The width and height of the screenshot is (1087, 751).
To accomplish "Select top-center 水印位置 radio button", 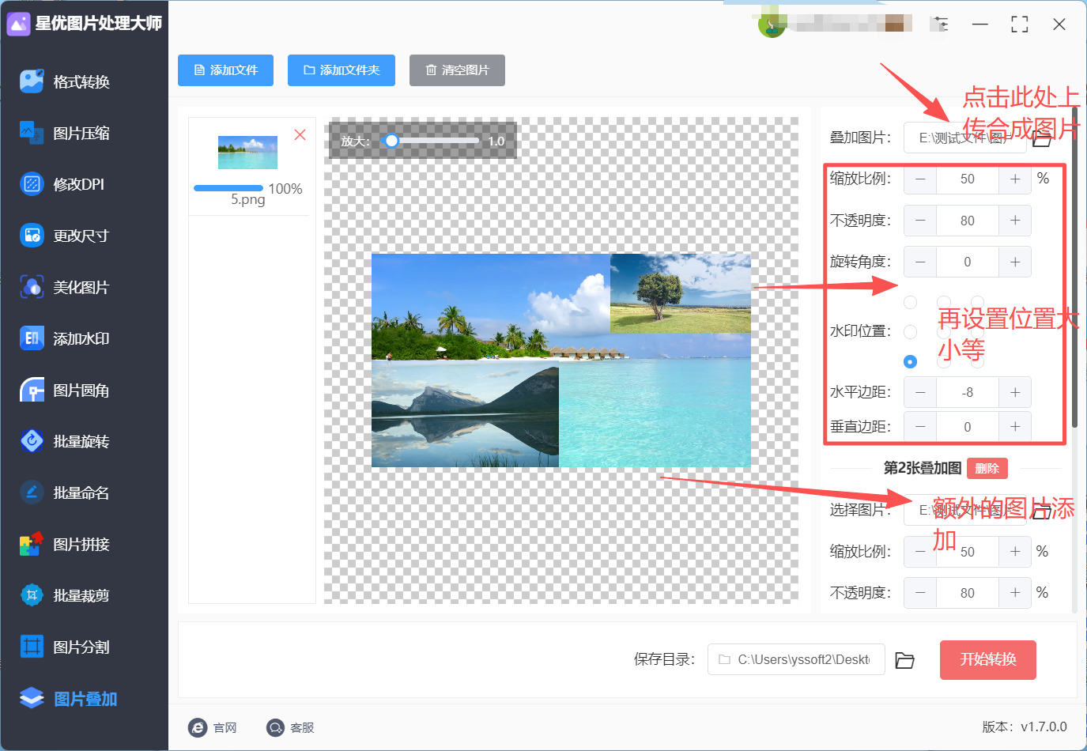I will pos(944,302).
